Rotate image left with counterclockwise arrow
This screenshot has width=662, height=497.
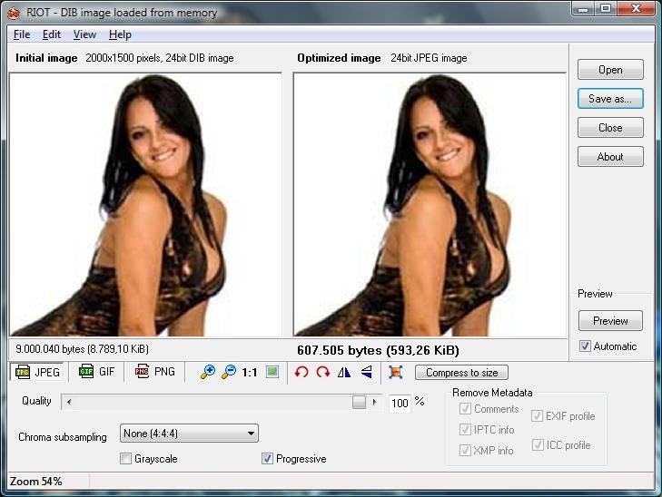(302, 373)
